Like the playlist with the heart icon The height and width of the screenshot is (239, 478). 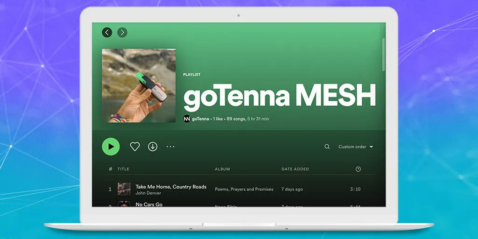click(135, 147)
